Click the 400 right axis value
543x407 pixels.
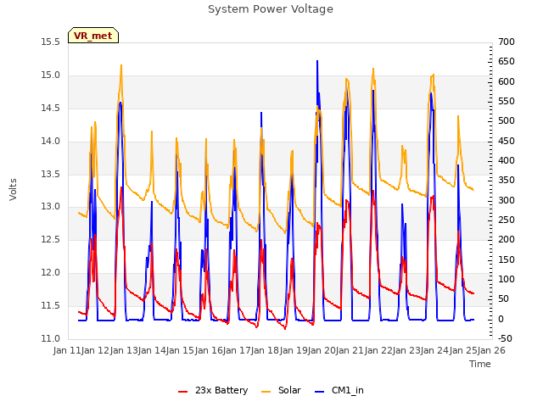507,161
